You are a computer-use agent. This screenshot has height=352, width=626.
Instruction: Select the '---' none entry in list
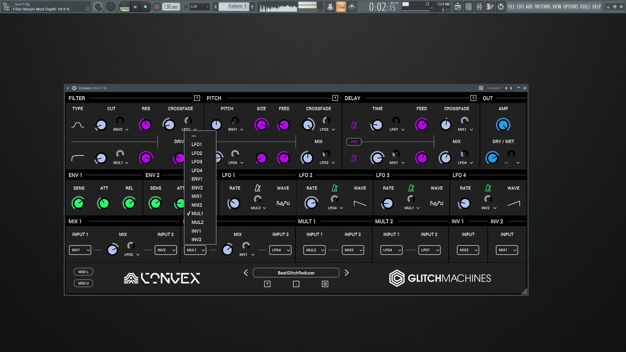[200, 136]
